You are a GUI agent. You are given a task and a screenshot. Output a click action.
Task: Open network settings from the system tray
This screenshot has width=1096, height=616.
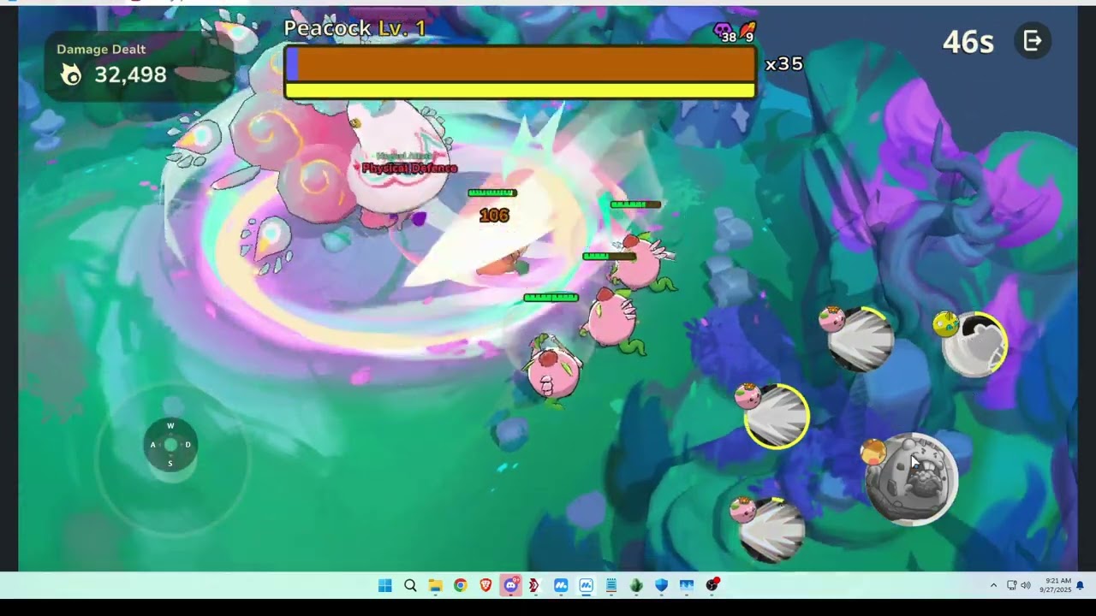[1011, 585]
